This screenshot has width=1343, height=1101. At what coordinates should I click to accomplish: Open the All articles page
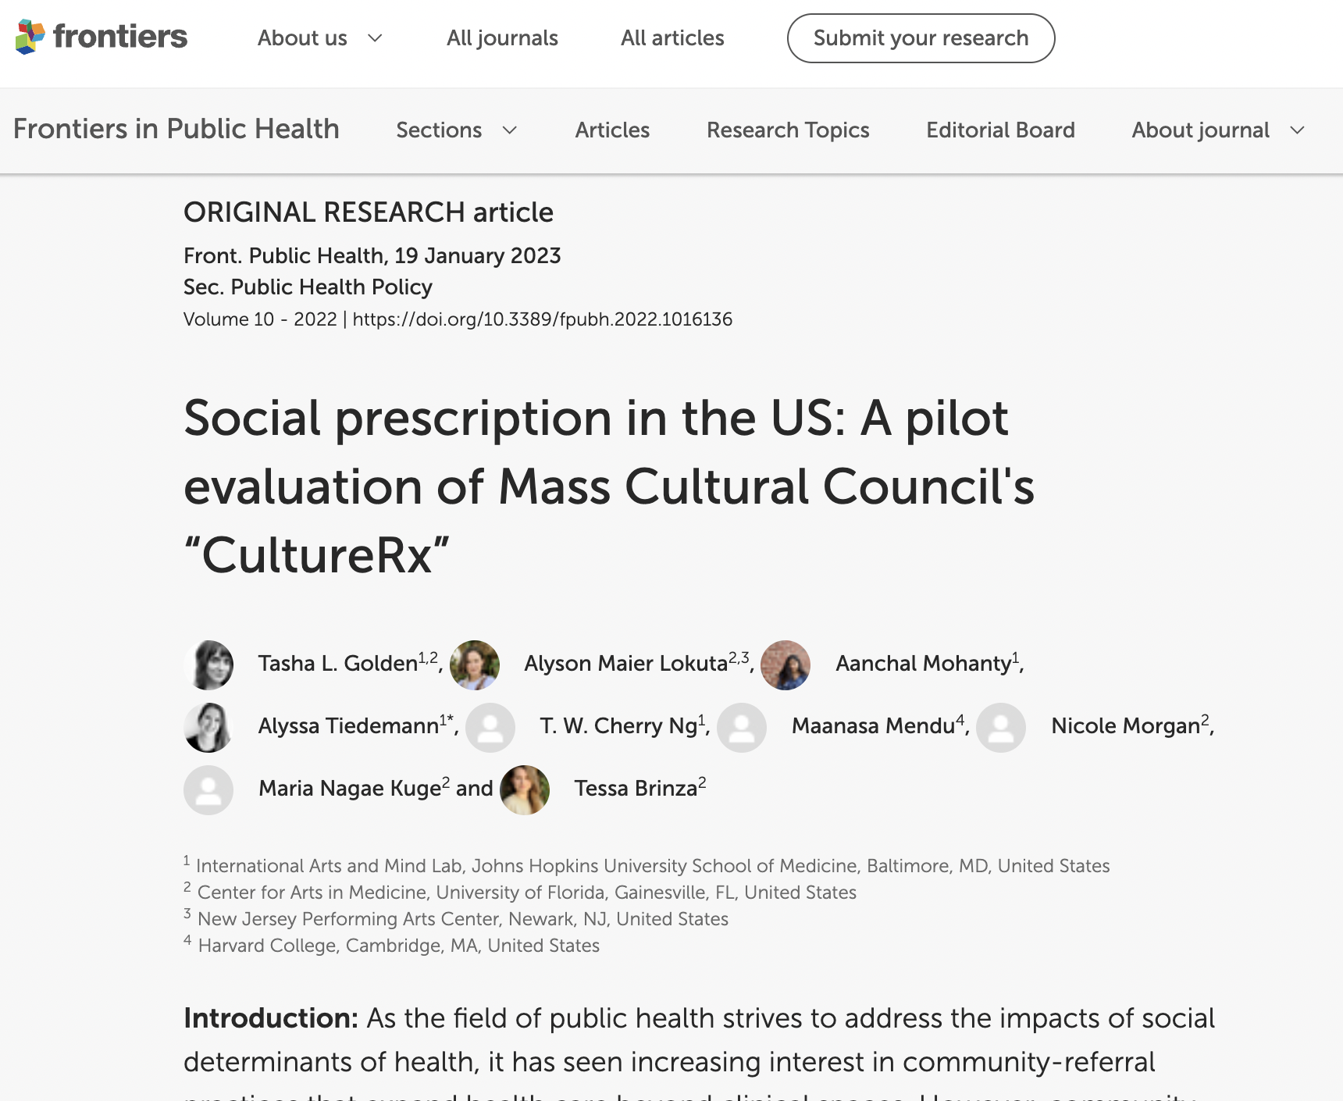(x=672, y=38)
